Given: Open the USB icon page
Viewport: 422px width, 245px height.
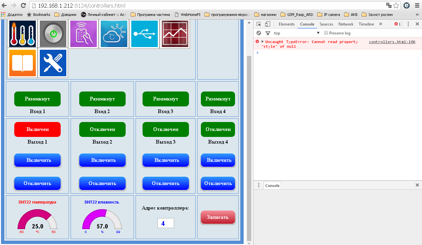Looking at the screenshot, I should 145,34.
